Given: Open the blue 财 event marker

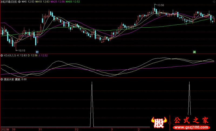Looking at the screenshot, I should [x=37, y=52].
